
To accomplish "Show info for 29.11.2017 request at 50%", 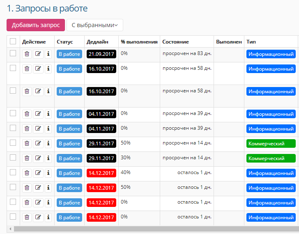I will pyautogui.click(x=48, y=144).
